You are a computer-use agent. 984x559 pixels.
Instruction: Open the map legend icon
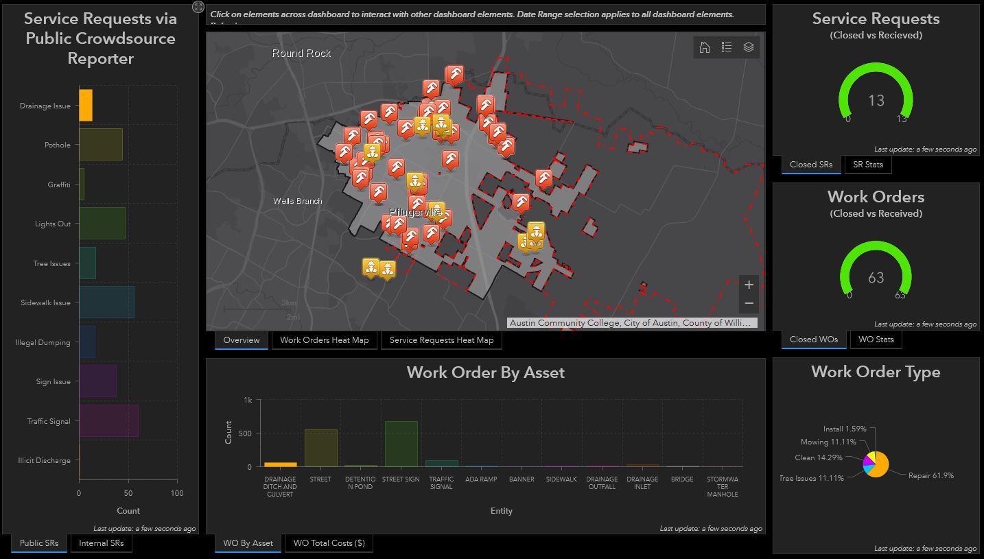pyautogui.click(x=727, y=47)
